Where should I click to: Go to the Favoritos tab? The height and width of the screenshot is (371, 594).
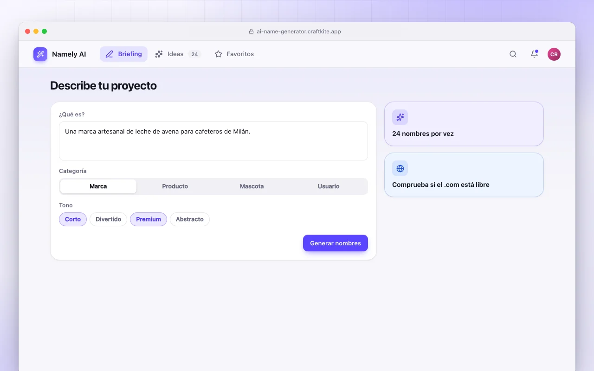point(234,54)
